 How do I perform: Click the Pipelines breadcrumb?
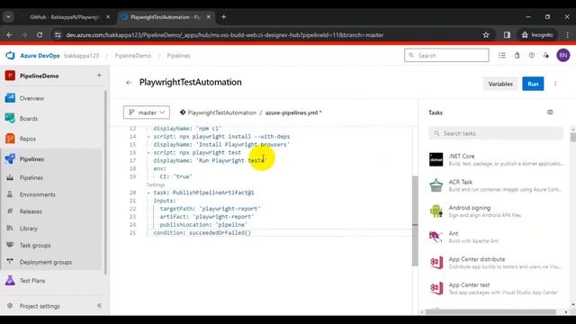178,56
